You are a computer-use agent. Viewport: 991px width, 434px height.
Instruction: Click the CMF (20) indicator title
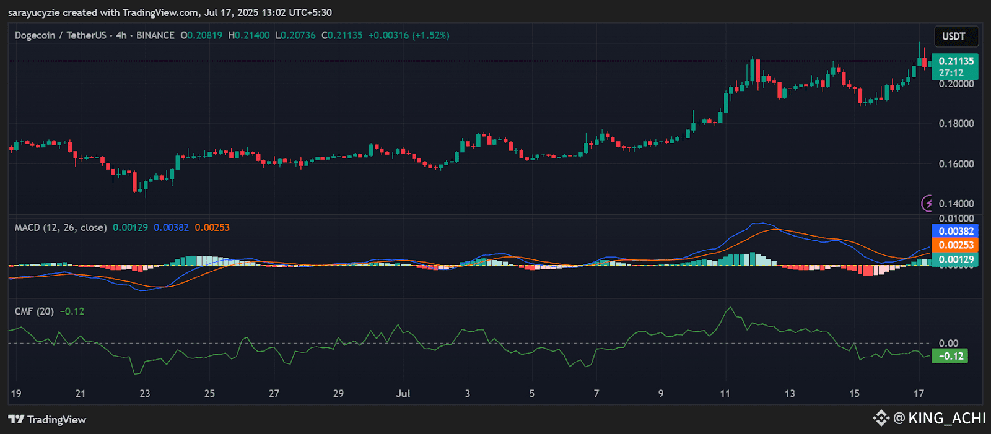coord(34,311)
